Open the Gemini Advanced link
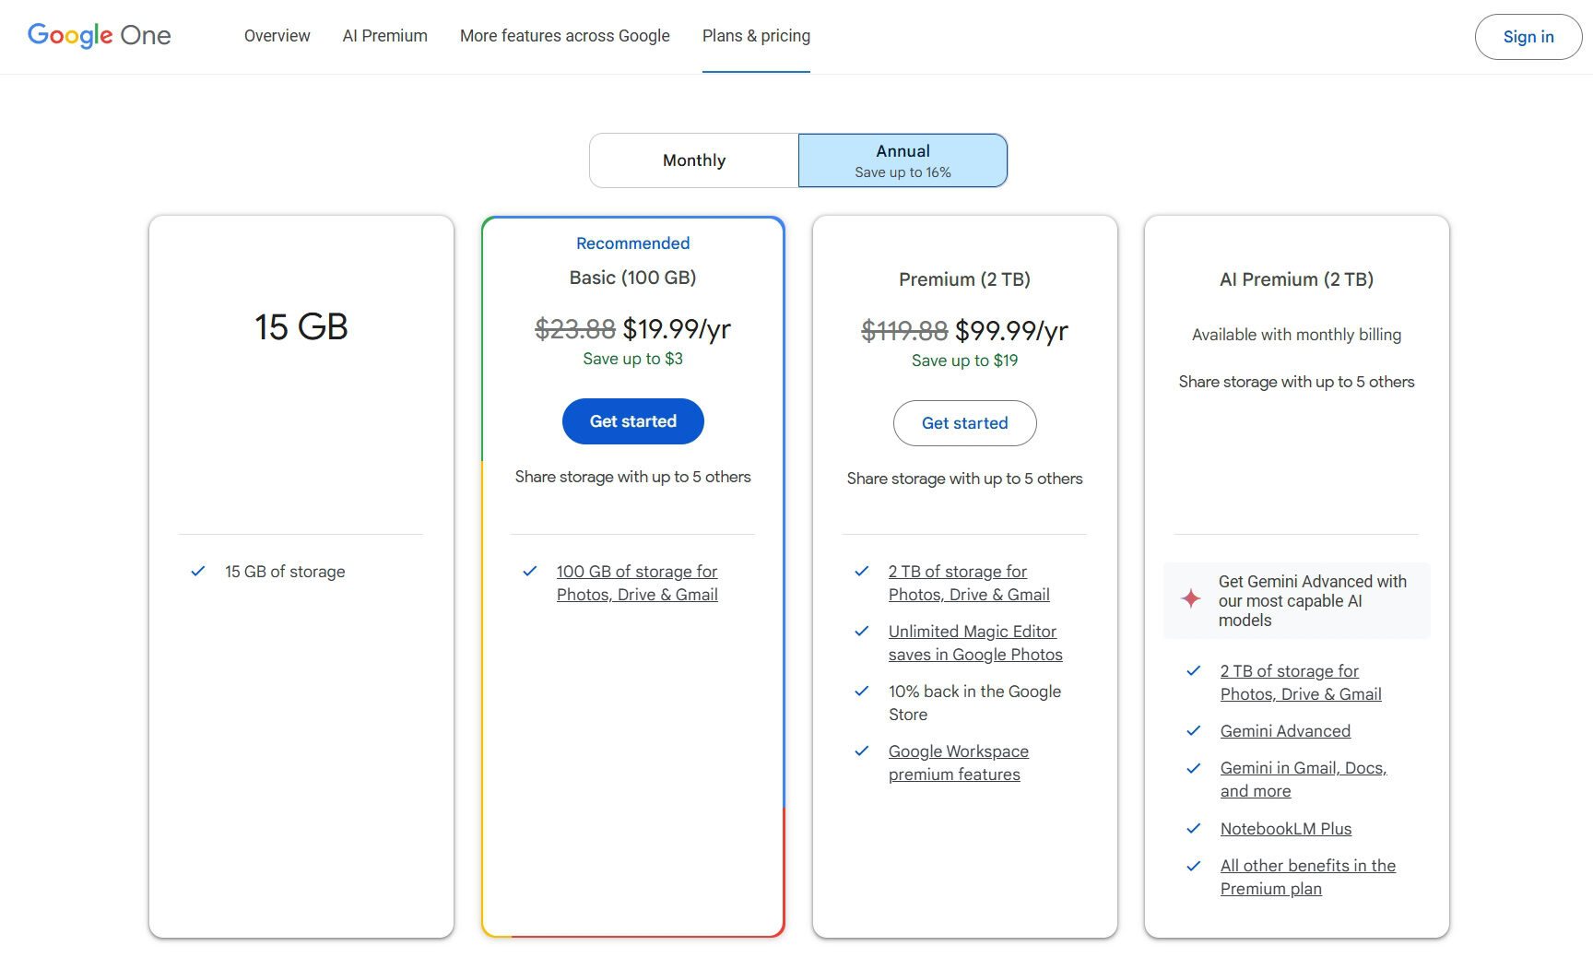Screen dimensions: 1593x958 pos(1285,731)
